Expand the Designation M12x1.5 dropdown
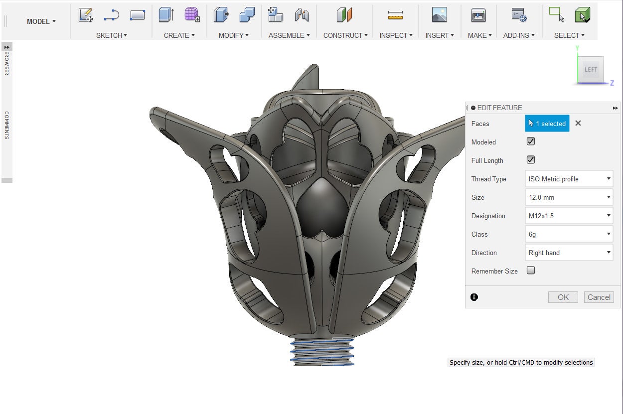 tap(569, 216)
